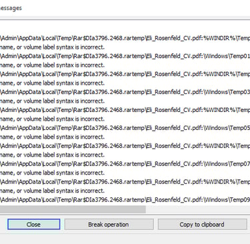Image resolution: width=250 pixels, height=244 pixels.
Task: Select the %WINDIR% path line between Temp03 and Temp05 entries
Action: [125, 110]
